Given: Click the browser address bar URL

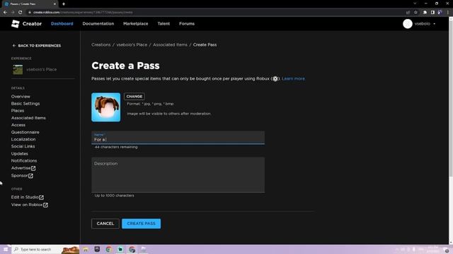Looking at the screenshot, I should click(x=83, y=13).
